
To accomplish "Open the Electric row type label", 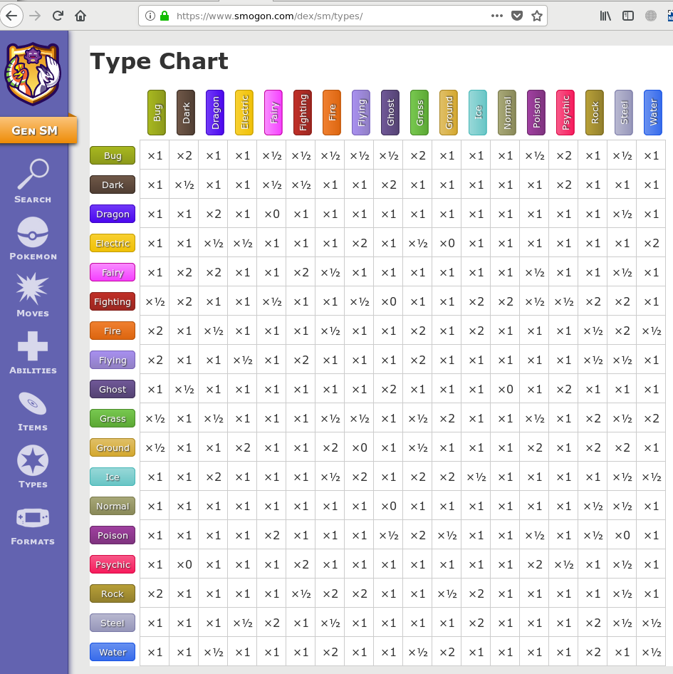I will [113, 243].
